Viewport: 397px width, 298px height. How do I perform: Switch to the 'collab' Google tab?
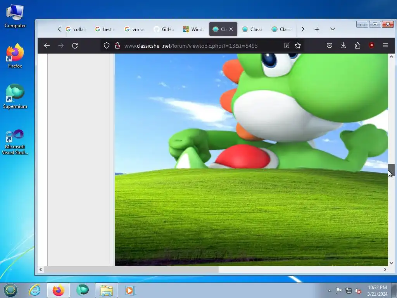click(x=76, y=29)
